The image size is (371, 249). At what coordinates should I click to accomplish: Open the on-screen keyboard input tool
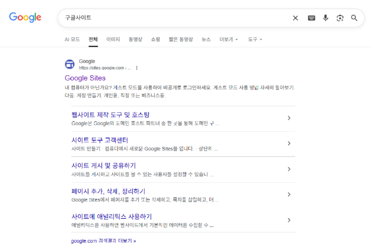click(311, 18)
